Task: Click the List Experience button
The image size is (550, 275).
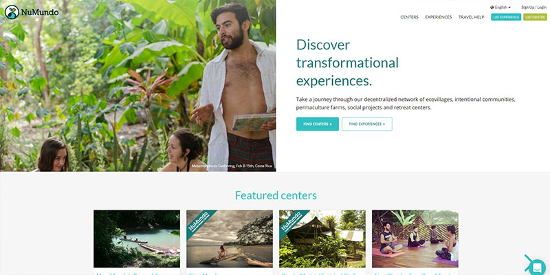Action: tap(506, 16)
